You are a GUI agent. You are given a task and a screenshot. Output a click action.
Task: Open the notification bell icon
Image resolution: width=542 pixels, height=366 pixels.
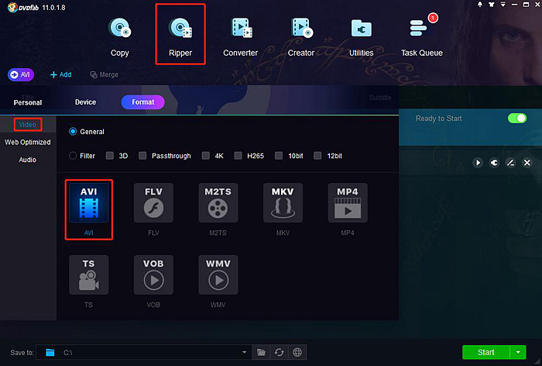[x=480, y=5]
